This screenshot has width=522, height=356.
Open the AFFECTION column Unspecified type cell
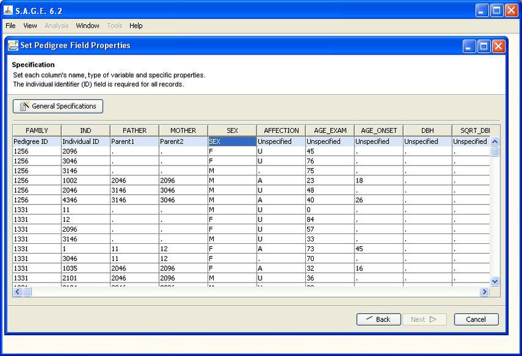(281, 142)
